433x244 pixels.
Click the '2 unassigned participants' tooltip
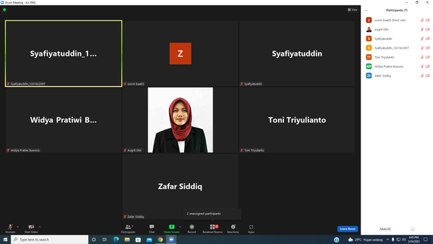(x=212, y=214)
